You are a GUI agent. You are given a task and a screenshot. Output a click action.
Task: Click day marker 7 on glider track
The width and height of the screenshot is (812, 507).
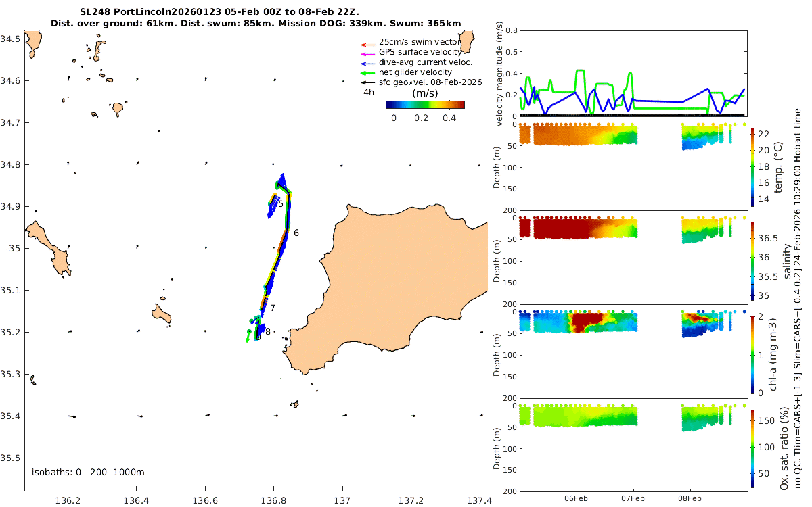(x=273, y=308)
